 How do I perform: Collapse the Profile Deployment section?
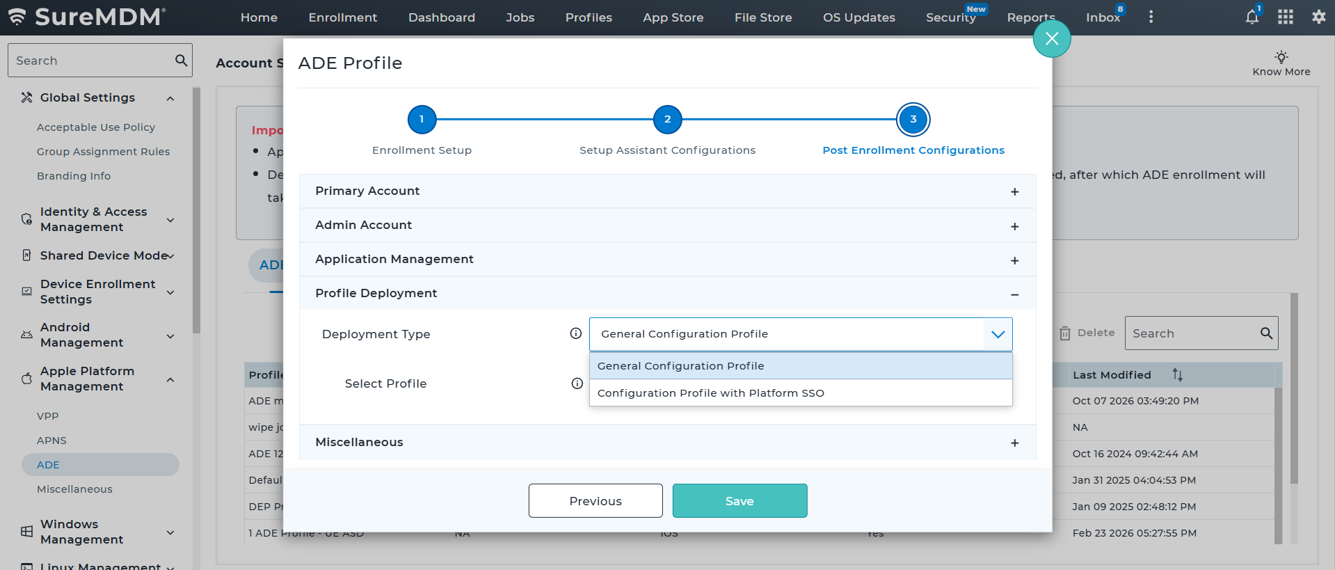667,294
